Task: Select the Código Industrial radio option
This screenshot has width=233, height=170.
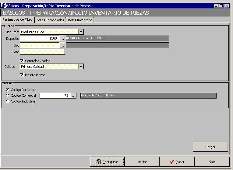Action: 8,101
